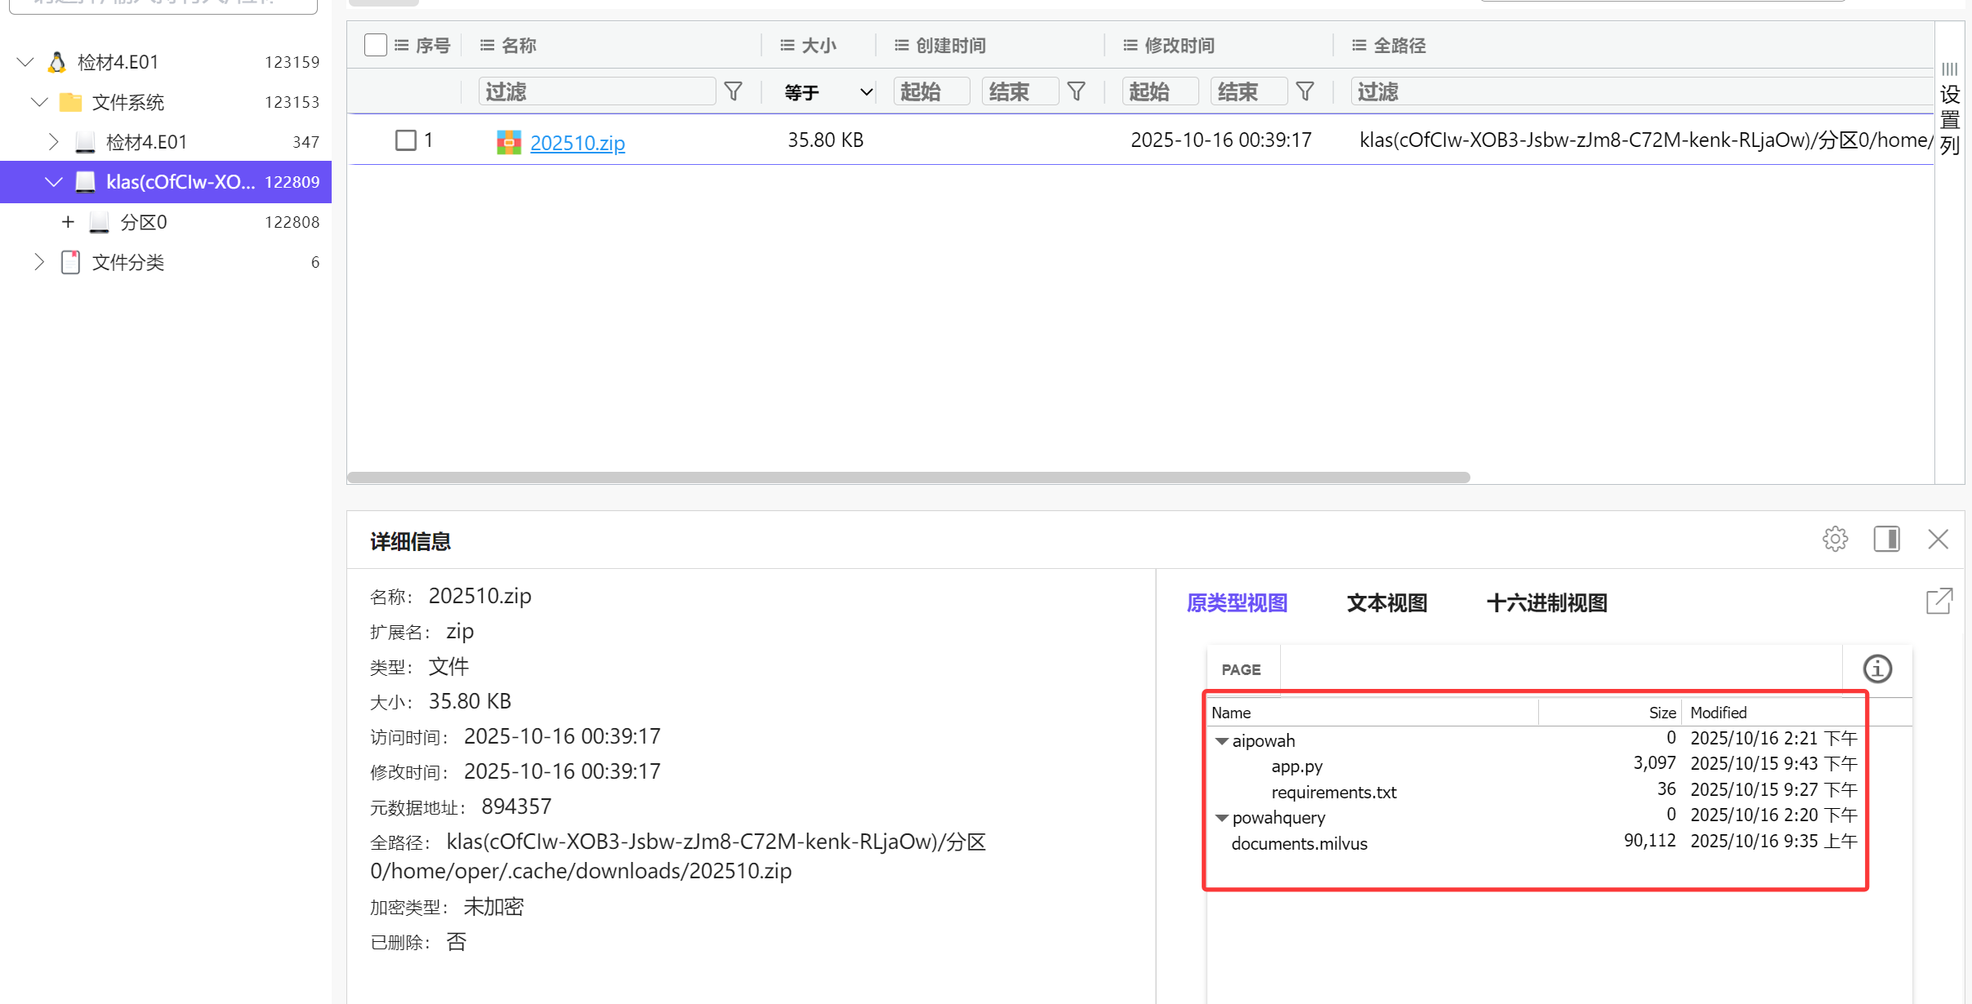Switch to the 文本视图 tab
1972x1004 pixels.
point(1386,603)
